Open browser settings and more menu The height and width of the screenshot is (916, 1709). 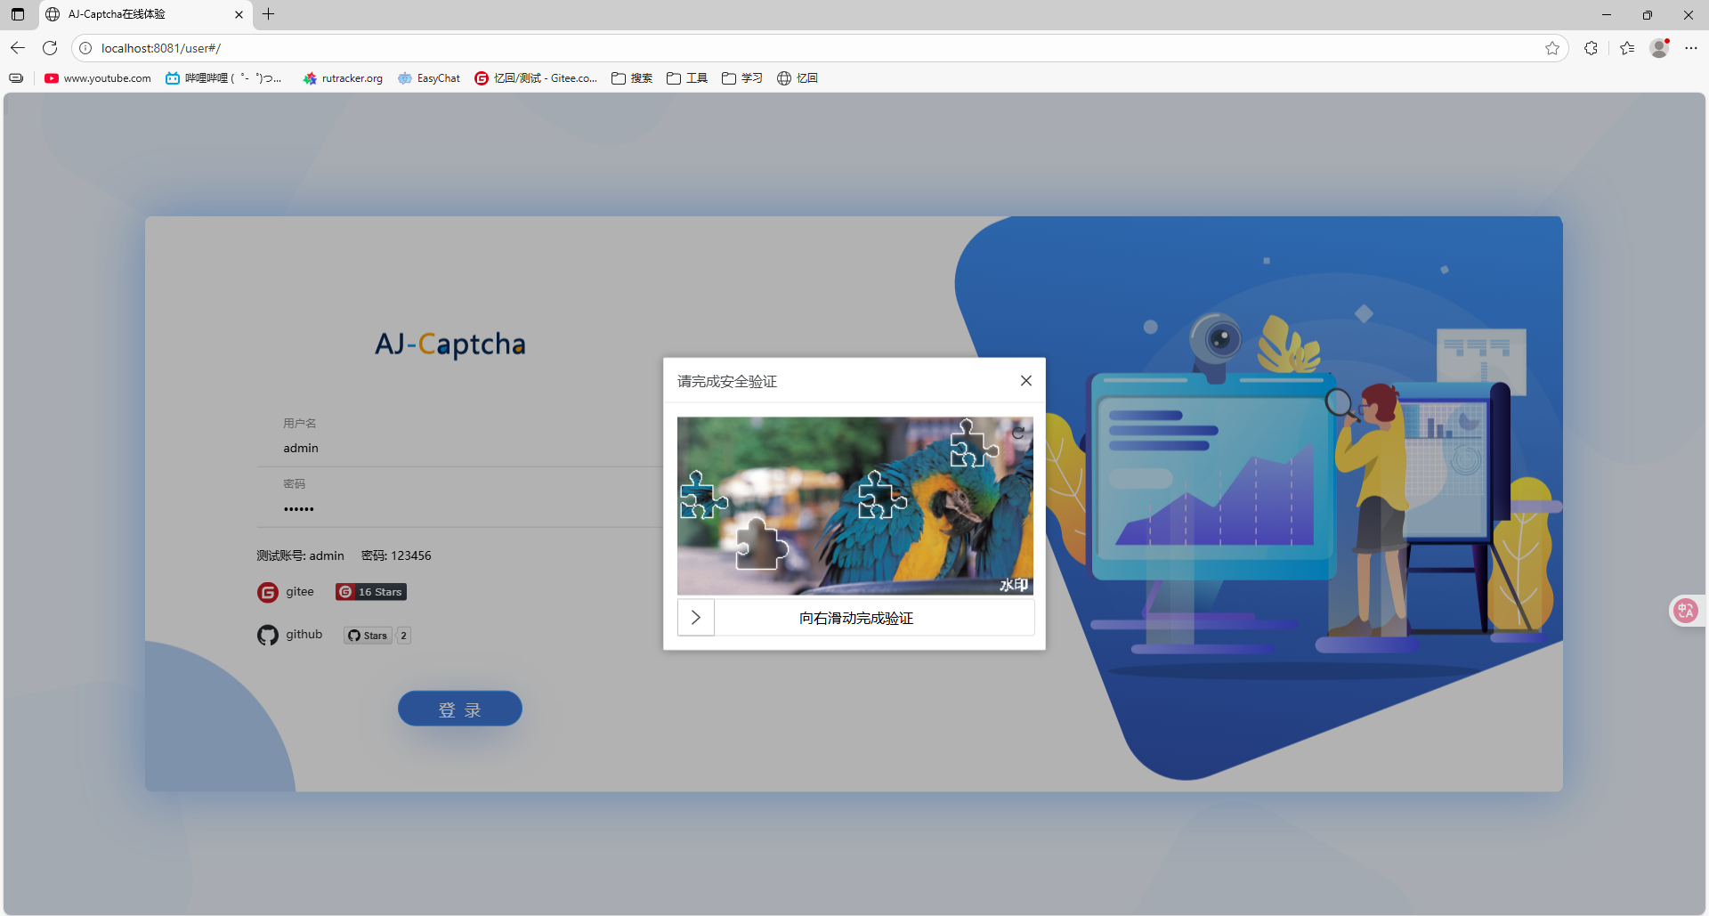tap(1691, 48)
